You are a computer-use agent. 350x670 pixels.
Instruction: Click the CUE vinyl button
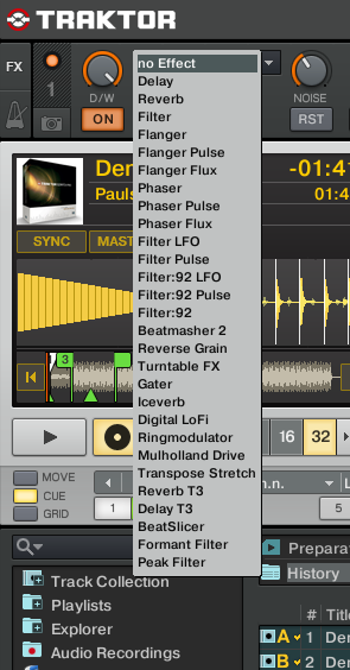point(114,438)
